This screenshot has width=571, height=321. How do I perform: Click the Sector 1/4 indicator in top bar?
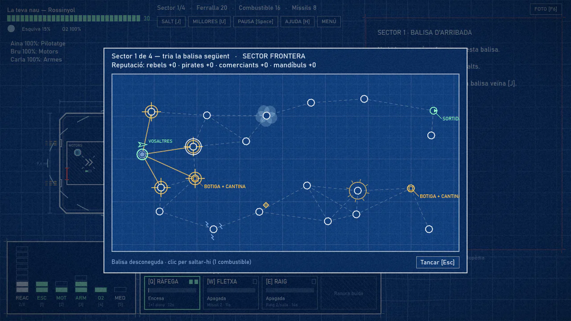click(171, 8)
